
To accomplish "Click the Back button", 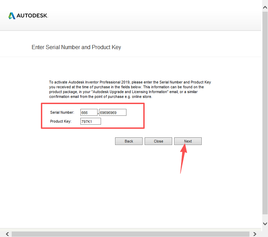I will click(x=129, y=141).
